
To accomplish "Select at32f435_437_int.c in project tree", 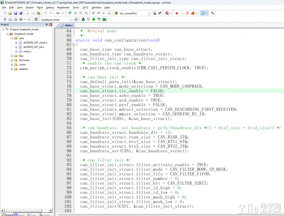I will 34,47.
